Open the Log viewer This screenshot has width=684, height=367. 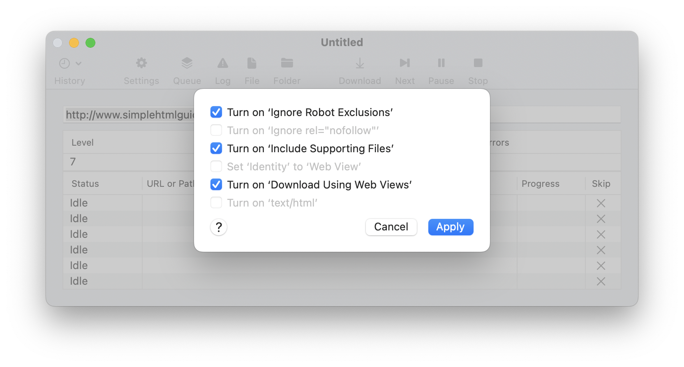coord(222,70)
